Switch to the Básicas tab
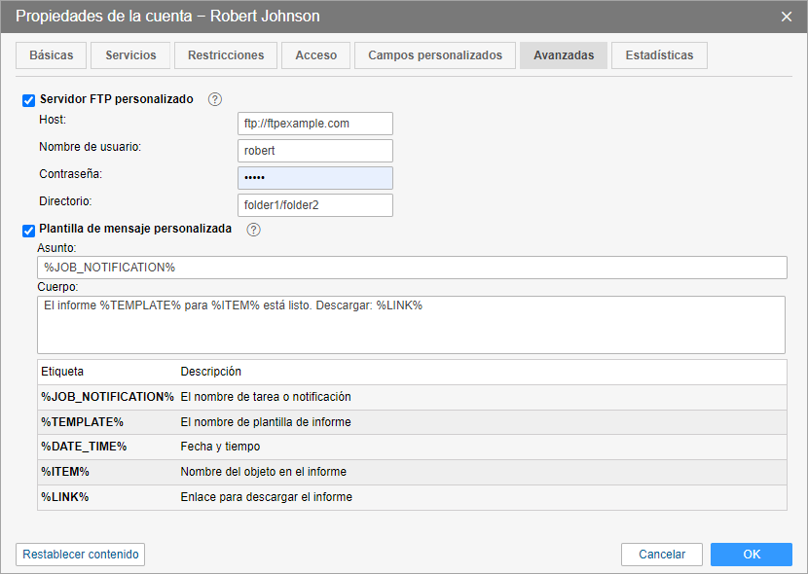The height and width of the screenshot is (574, 808). [52, 55]
